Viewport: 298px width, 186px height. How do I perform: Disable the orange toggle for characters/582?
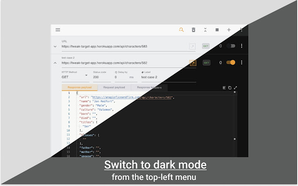[x=231, y=62]
